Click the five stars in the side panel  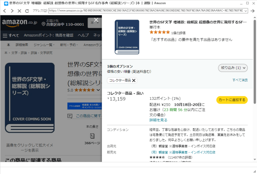point(160,32)
